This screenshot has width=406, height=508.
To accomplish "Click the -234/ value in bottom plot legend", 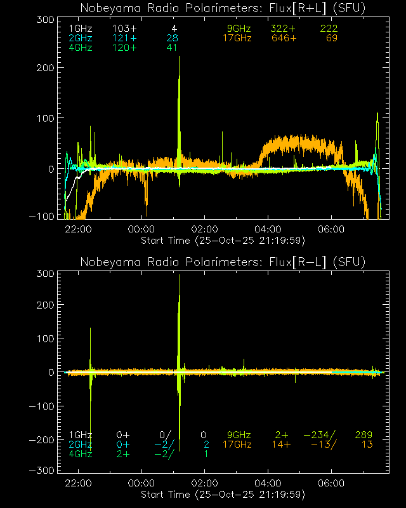I will coord(319,435).
